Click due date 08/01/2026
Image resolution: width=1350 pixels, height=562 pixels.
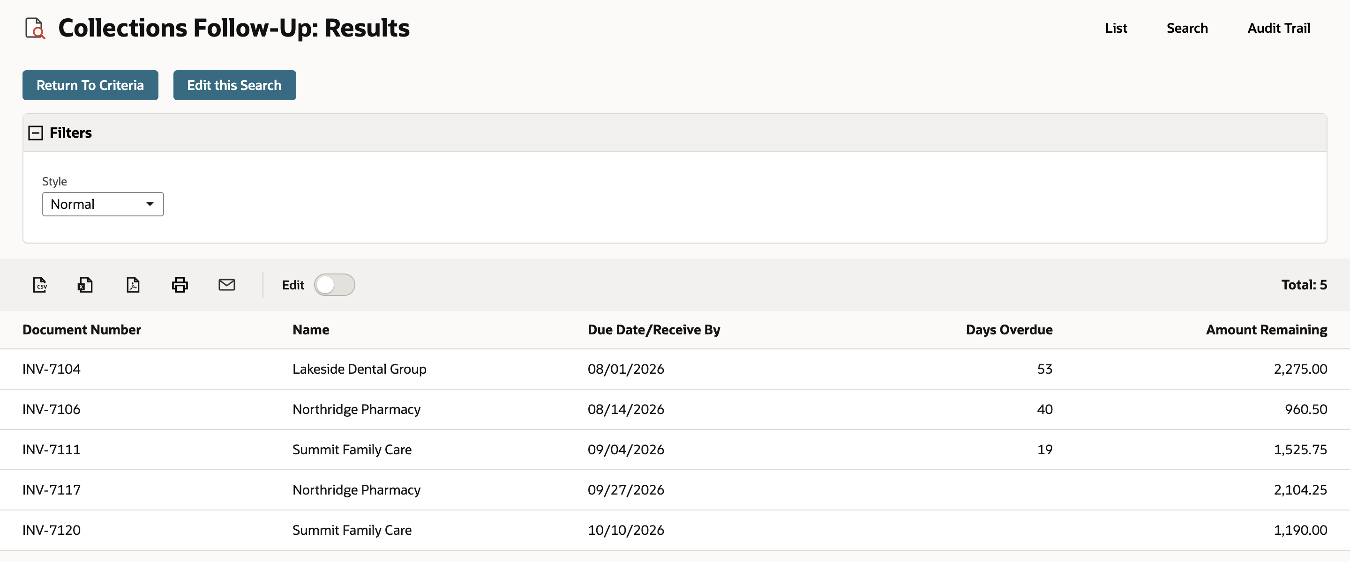tap(626, 369)
